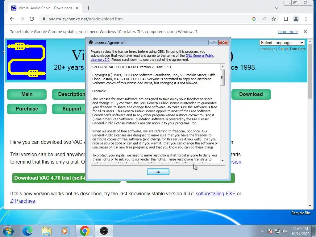Open Chrome side panel
This screenshot has height=237, width=316.
pos(286,19)
